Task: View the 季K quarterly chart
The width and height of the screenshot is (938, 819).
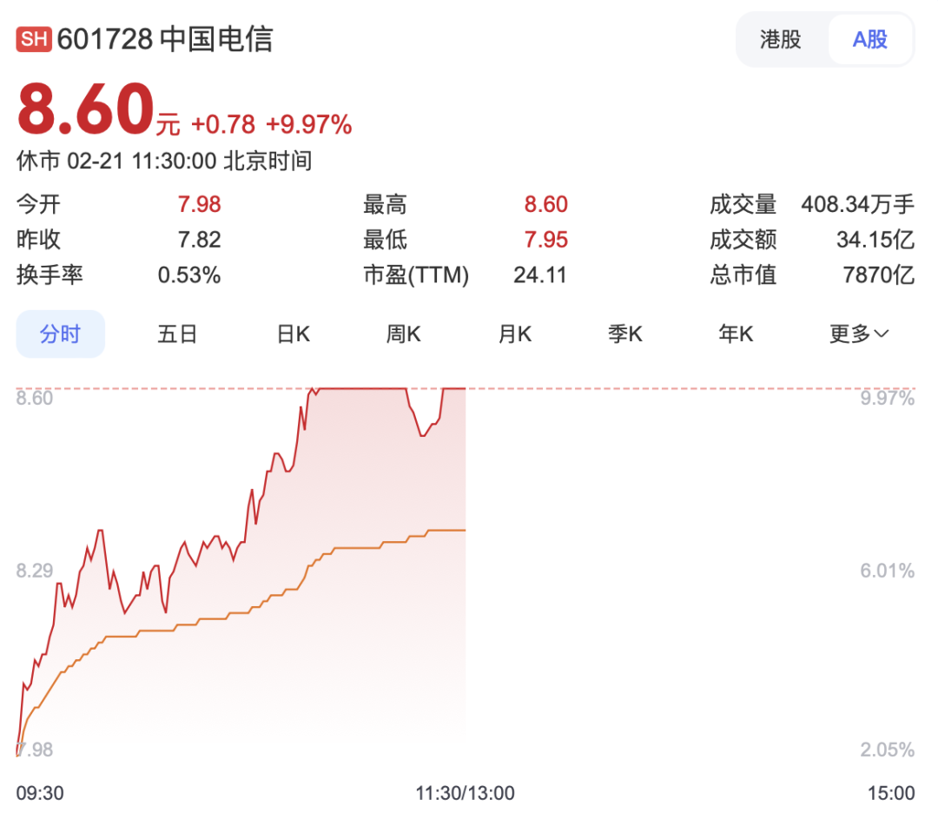Action: (x=625, y=334)
